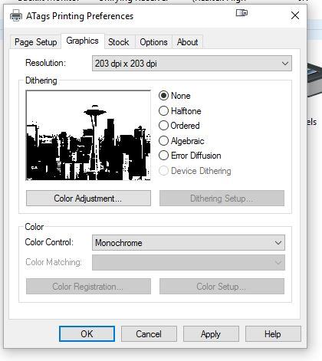Click the Resolution dropdown arrow
This screenshot has width=322, height=361.
(285, 64)
